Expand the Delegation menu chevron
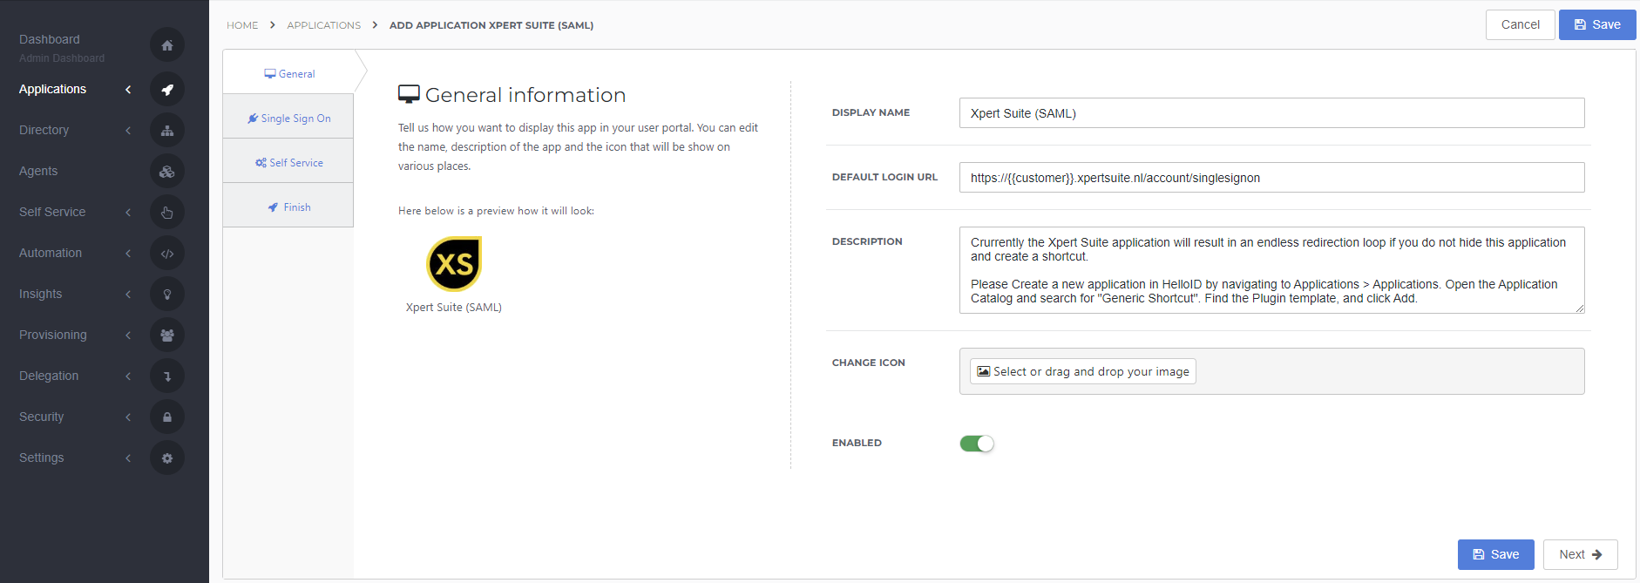Screen dimensions: 1640x583 (128, 376)
